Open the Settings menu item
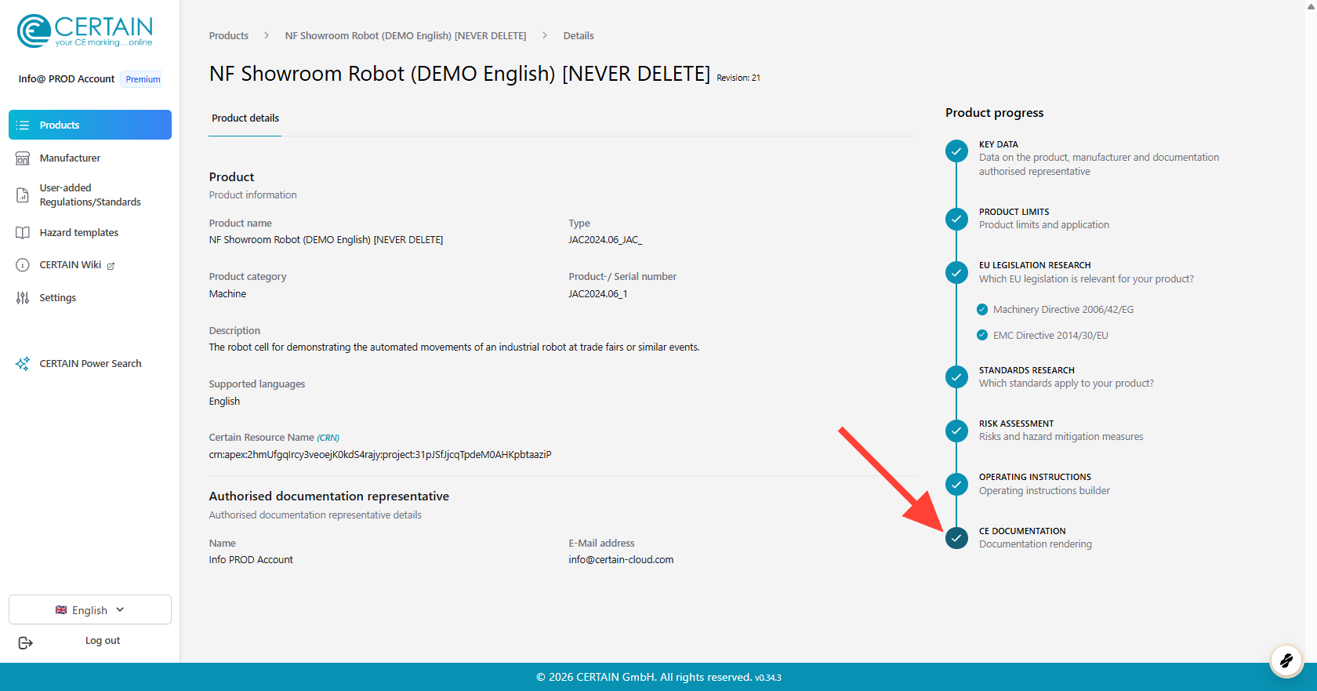 (x=90, y=297)
